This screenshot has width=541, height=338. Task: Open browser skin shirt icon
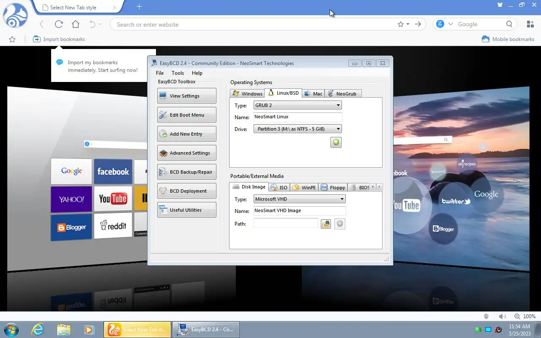500,5
